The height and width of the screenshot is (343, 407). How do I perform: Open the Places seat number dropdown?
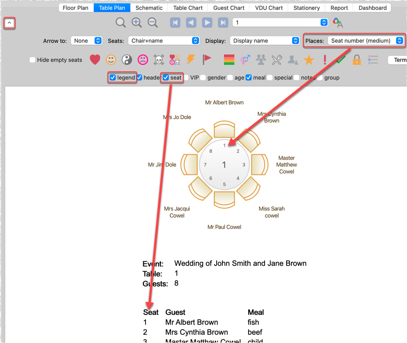[x=366, y=41]
